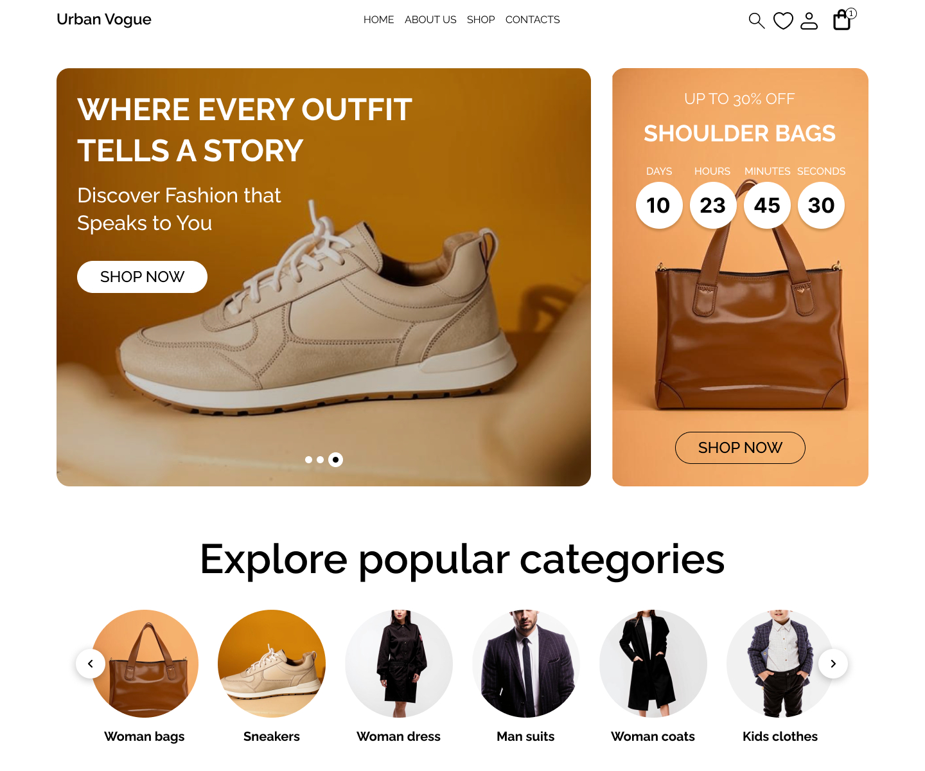Image resolution: width=925 pixels, height=771 pixels.
Task: Open the Man suits category thumbnail
Action: [x=526, y=664]
